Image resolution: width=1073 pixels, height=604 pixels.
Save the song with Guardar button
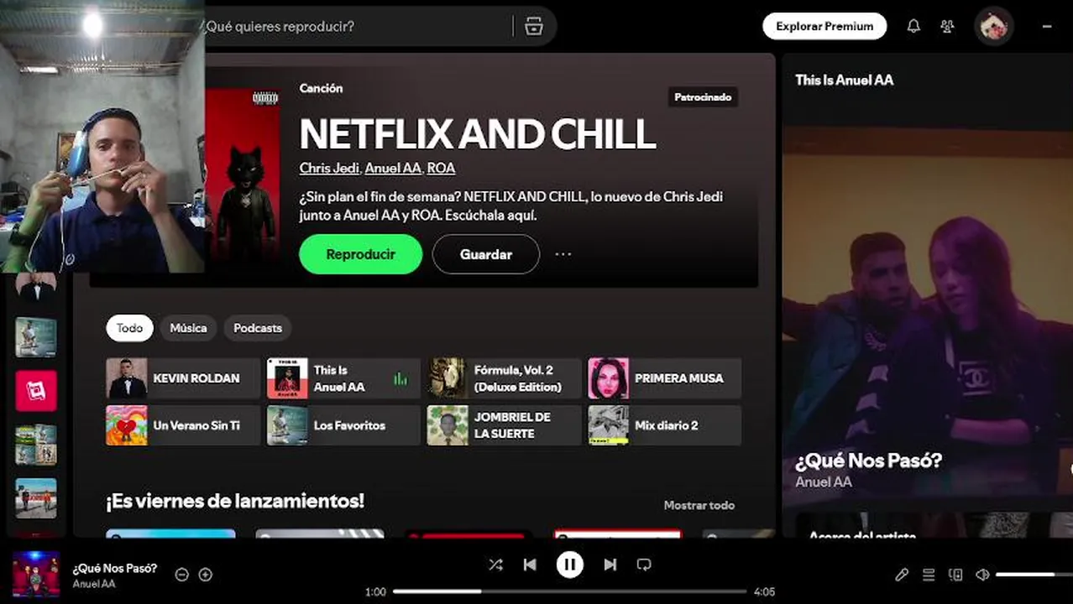(x=486, y=254)
